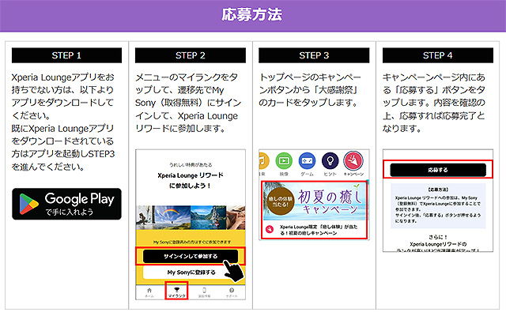Viewport: 506px width, 312px height.
Task: Click the 応募方法 purple title banner
Action: point(253,16)
